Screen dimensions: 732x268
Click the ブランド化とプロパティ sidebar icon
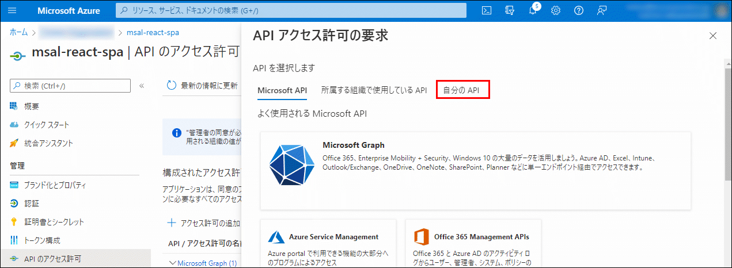[14, 185]
